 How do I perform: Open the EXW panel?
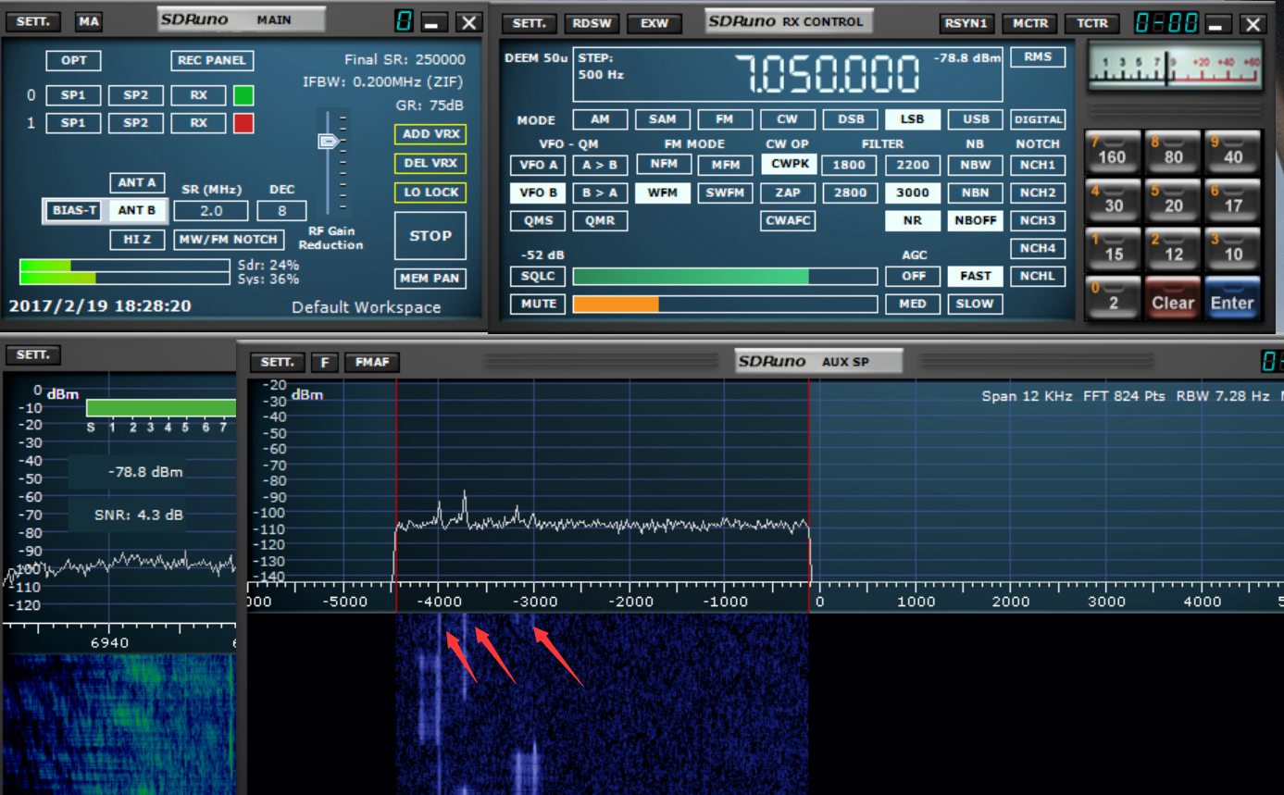coord(654,24)
